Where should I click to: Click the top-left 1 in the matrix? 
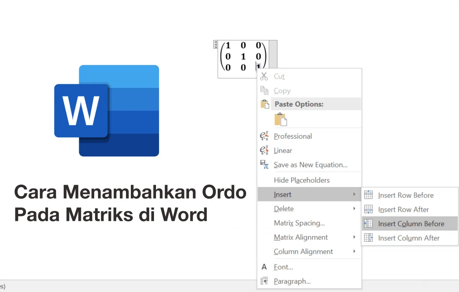click(x=228, y=45)
